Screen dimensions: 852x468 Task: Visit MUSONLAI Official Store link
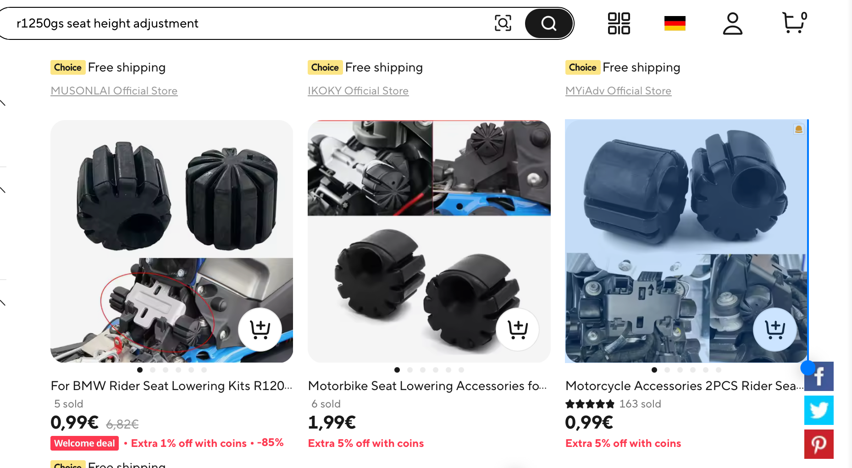pyautogui.click(x=114, y=91)
